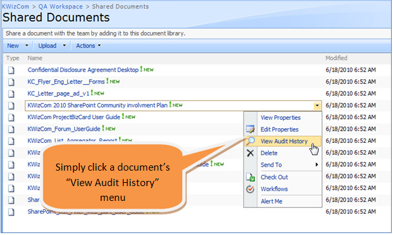Click the Edit Properties icon in menu
This screenshot has width=393, height=235.
point(250,129)
